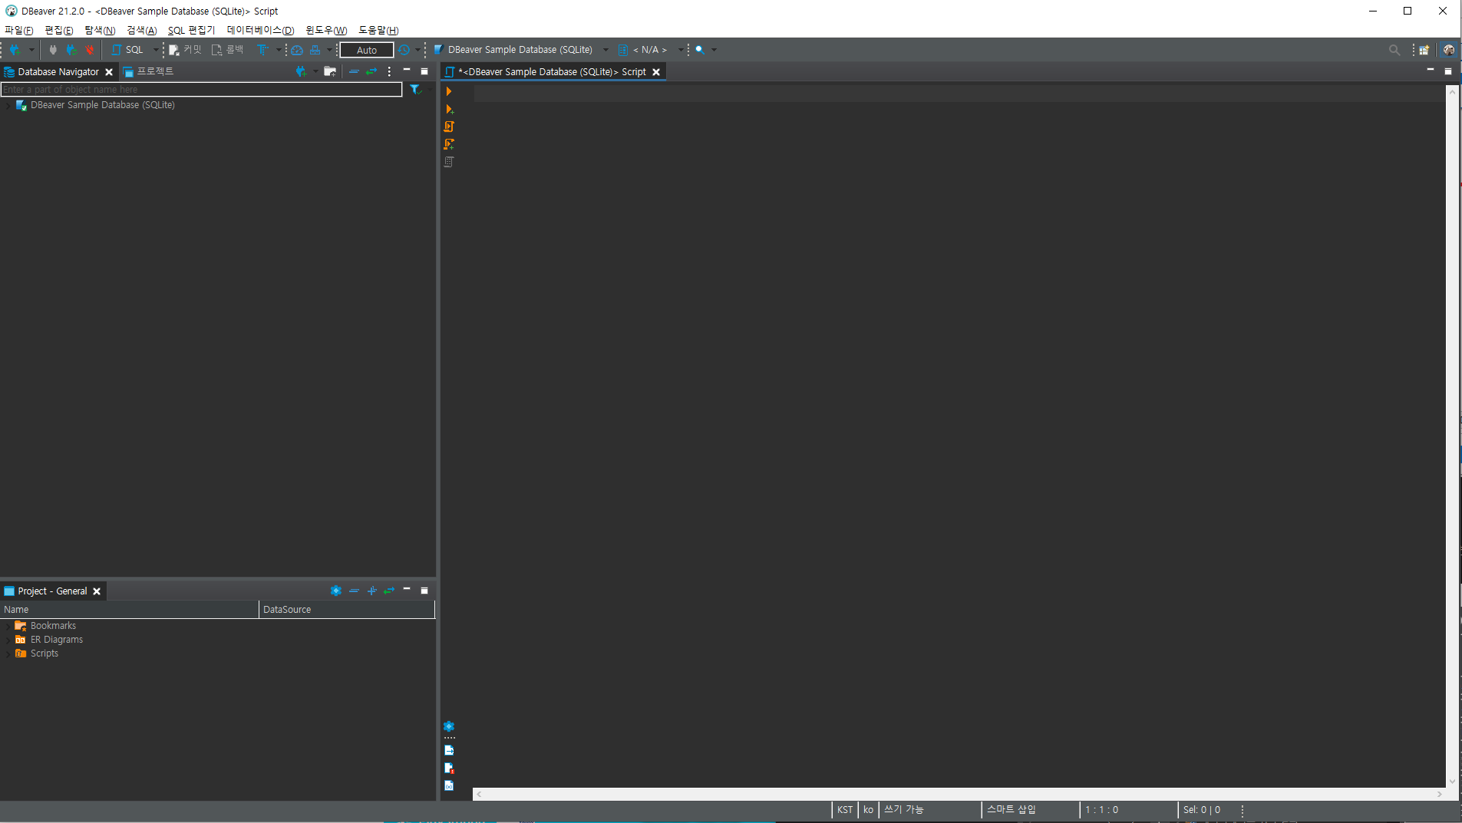Open the dashboard gauge icon
Image resolution: width=1462 pixels, height=823 pixels.
click(x=297, y=50)
